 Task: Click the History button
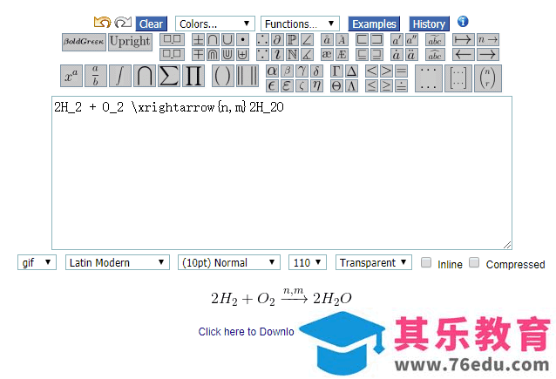(x=429, y=24)
